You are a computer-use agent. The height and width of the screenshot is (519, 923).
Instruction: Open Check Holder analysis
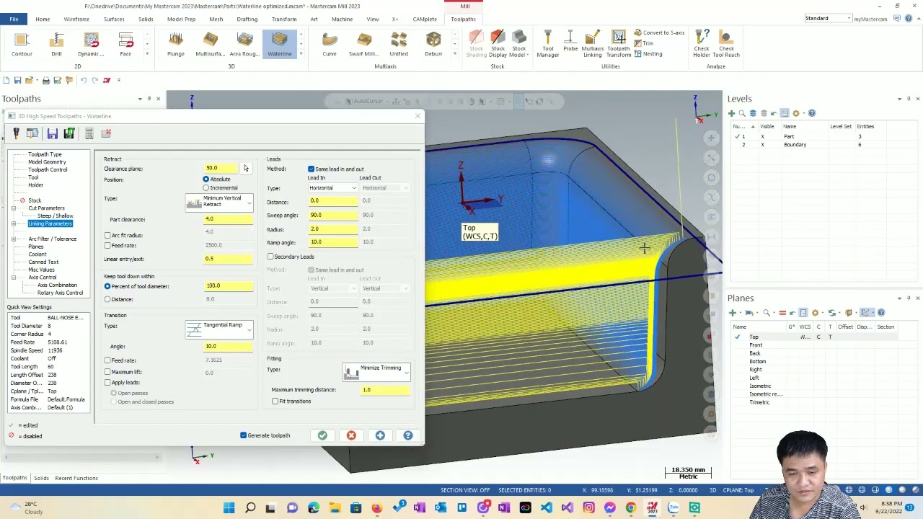pyautogui.click(x=702, y=44)
